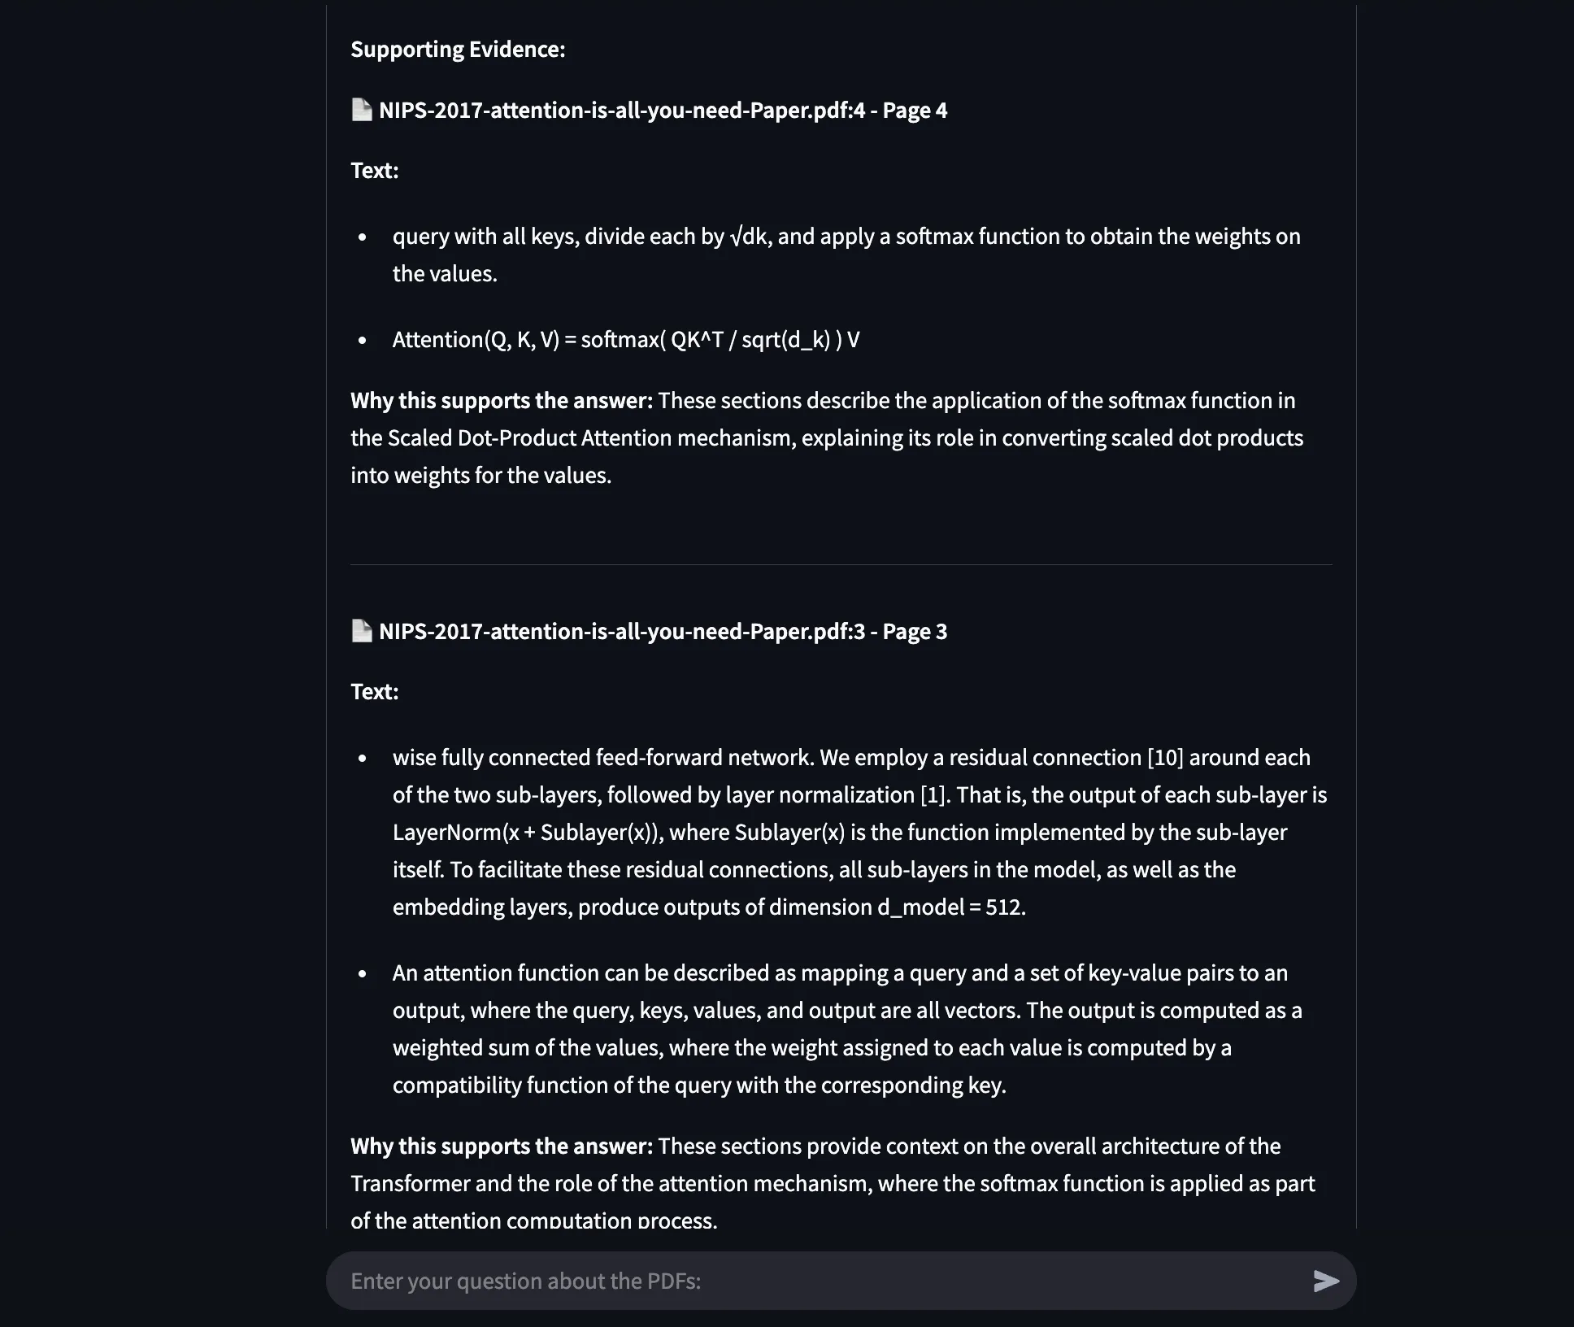Click the 'Why this supports the answer' label about Scaled Dot-Product
Screen dimensions: 1574x1327
tap(502, 401)
